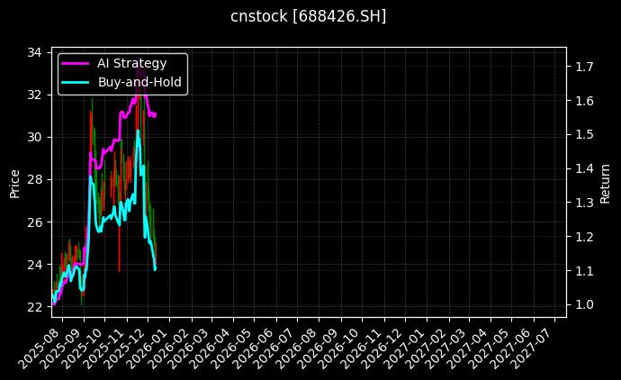621x380 pixels.
Task: Click the magenta line swatch in the legend
Action: tap(75, 63)
